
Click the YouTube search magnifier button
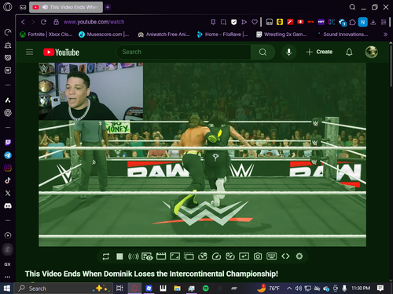point(263,52)
